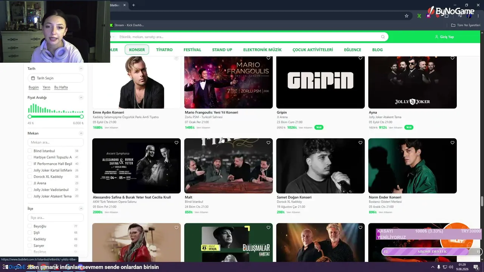Tap the heart icon on Malt card
The height and width of the screenshot is (272, 484).
pyautogui.click(x=268, y=143)
